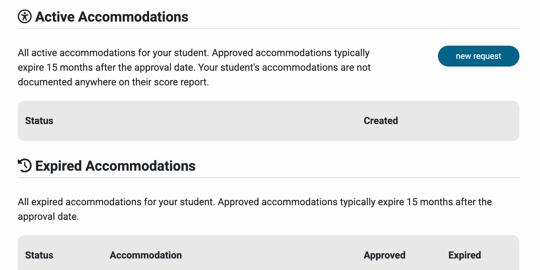Click the 'All expired accommodations for your student' sentence
Image resolution: width=540 pixels, height=270 pixels.
(116, 202)
